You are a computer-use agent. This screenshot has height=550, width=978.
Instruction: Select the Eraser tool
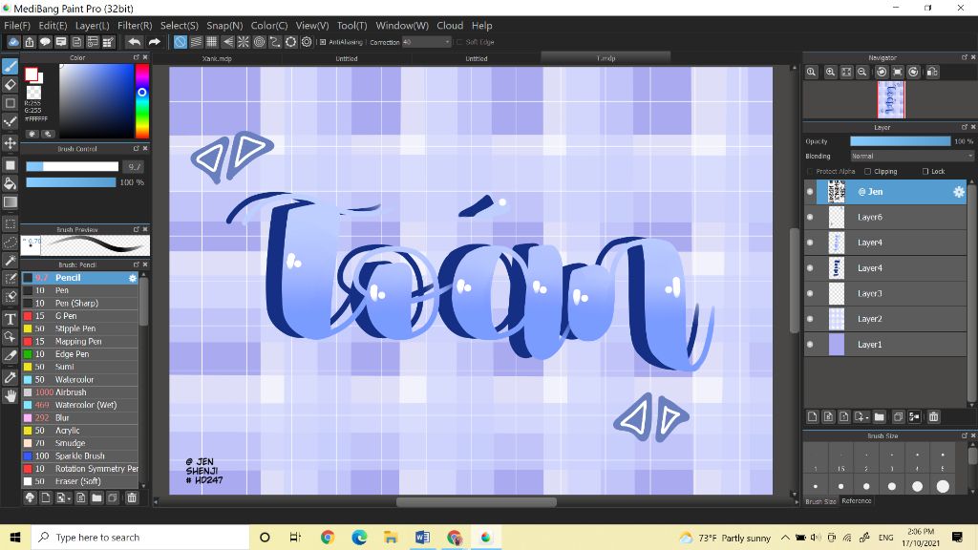point(10,84)
